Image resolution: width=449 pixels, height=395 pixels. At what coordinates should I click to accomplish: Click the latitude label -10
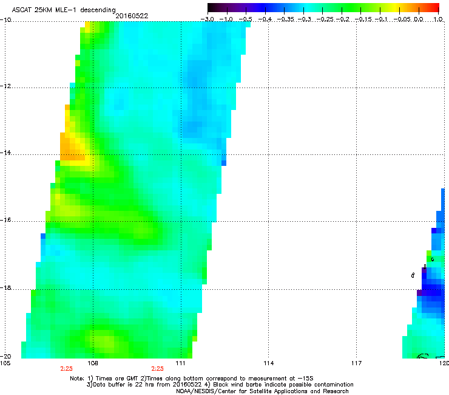point(5,19)
